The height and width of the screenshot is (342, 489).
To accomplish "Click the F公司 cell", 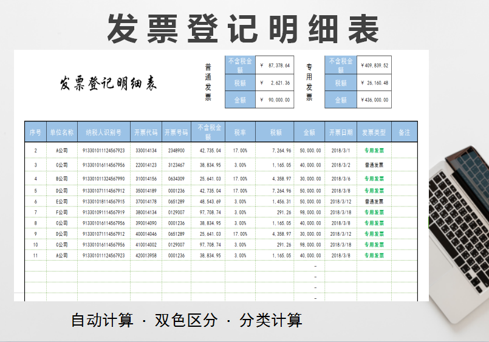I will 62,213.
